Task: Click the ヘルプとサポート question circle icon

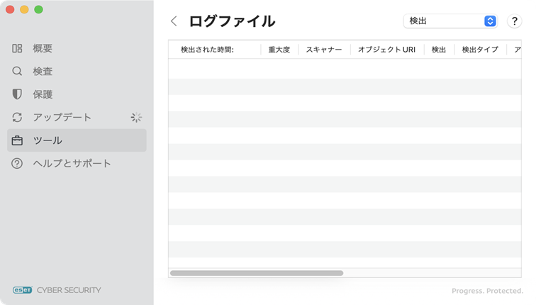Action: click(x=18, y=163)
